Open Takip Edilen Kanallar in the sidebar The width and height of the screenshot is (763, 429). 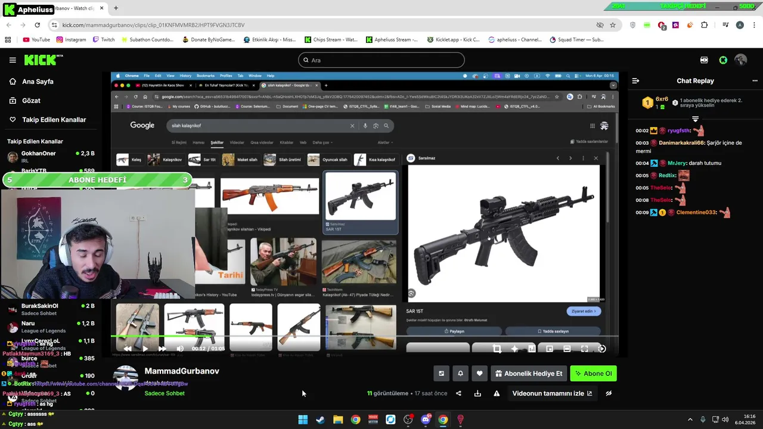click(54, 120)
